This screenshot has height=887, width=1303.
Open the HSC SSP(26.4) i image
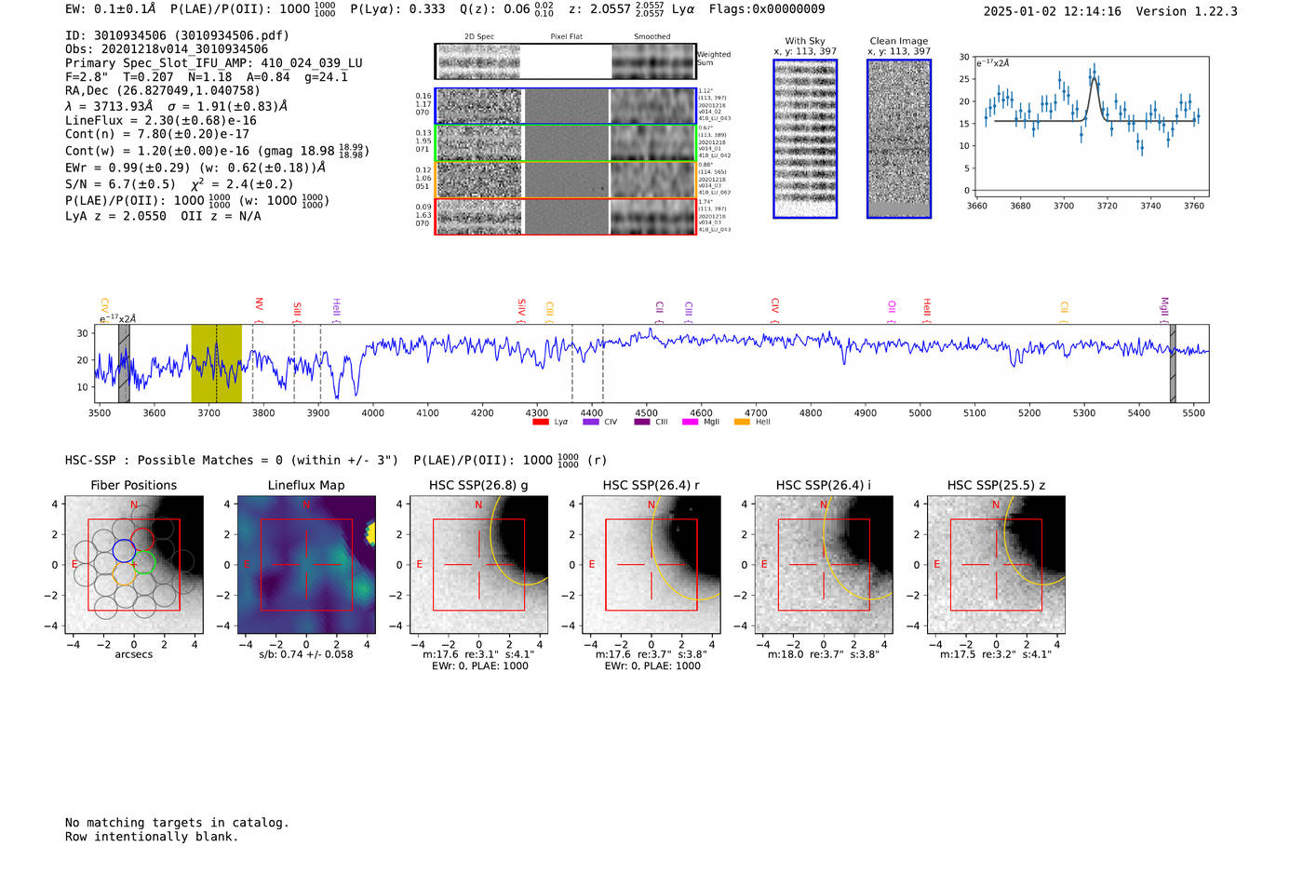click(x=824, y=565)
